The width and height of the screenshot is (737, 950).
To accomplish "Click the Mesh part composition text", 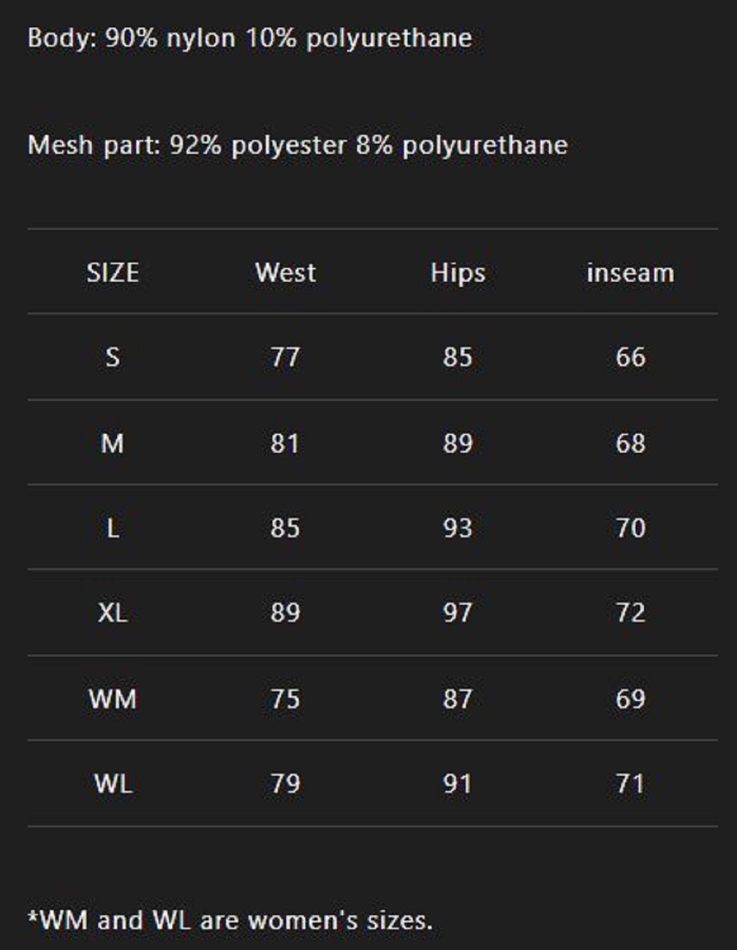I will point(297,145).
